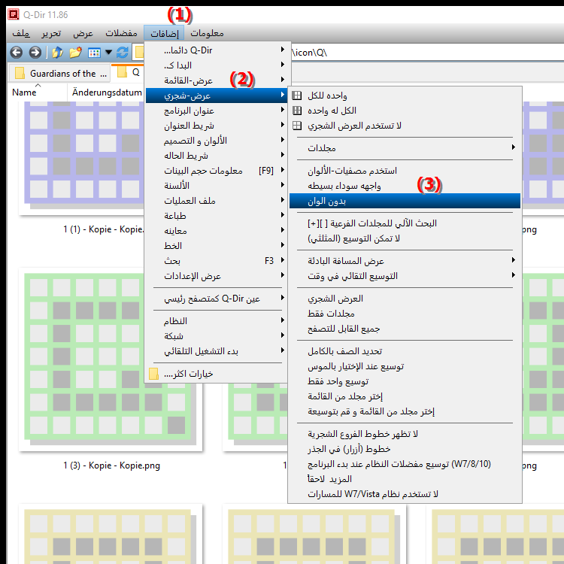Click the Forward navigation arrow icon
This screenshot has width=564, height=564.
coord(35,53)
